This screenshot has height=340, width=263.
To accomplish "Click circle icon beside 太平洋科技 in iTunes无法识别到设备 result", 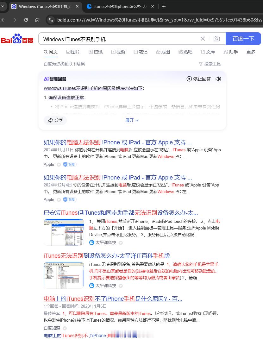I will pyautogui.click(x=121, y=286).
